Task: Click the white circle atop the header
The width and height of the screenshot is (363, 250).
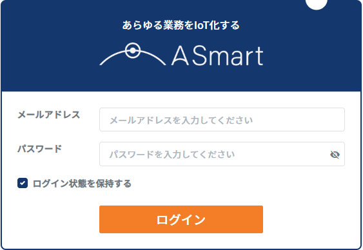Action: [x=316, y=3]
